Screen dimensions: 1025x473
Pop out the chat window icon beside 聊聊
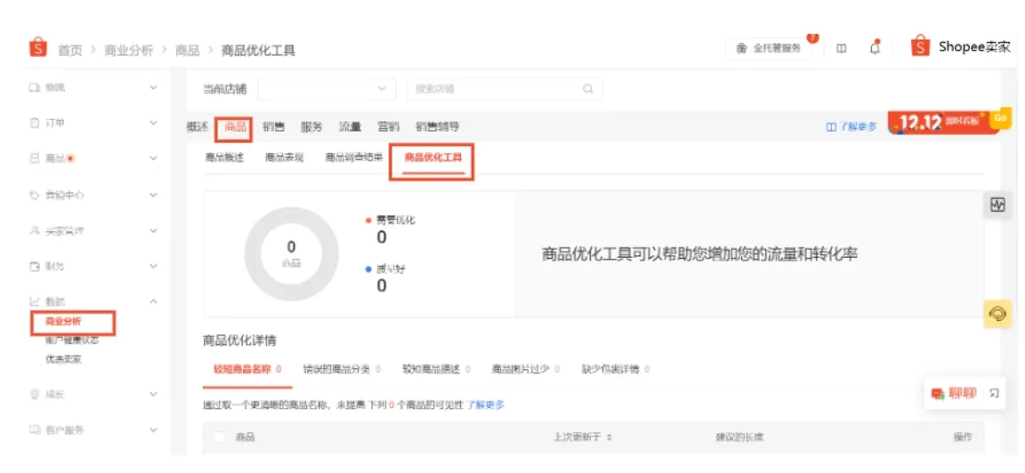coord(994,393)
